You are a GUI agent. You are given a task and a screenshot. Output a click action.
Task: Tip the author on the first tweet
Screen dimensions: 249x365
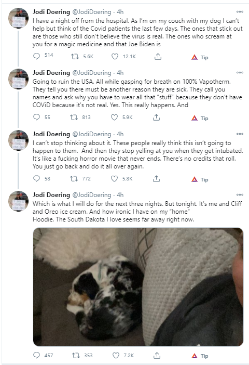click(x=200, y=57)
